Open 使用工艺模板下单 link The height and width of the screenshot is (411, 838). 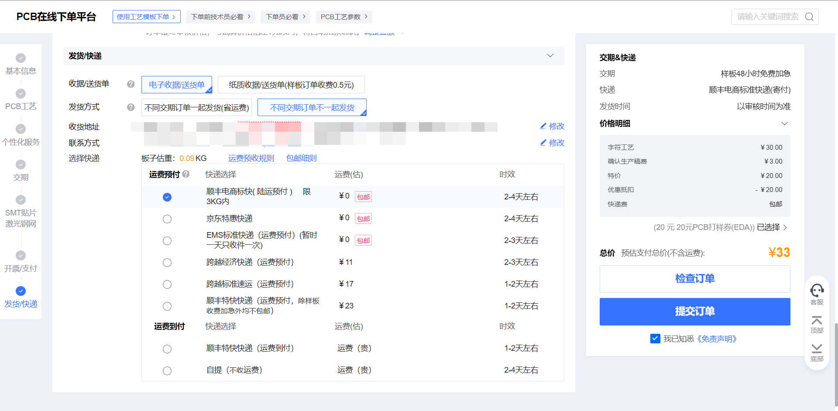point(146,17)
